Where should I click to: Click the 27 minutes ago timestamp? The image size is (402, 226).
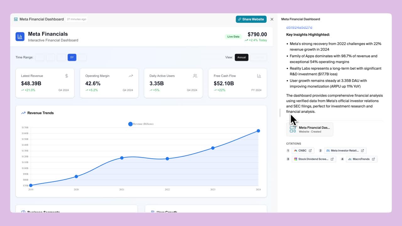tap(76, 19)
